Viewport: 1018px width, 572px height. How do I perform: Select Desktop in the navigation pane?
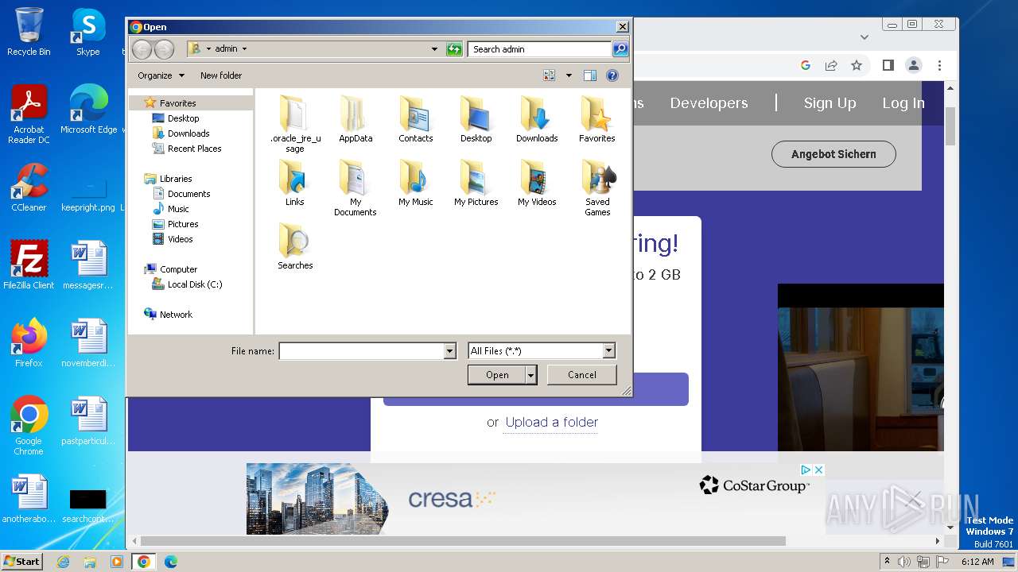pos(183,118)
